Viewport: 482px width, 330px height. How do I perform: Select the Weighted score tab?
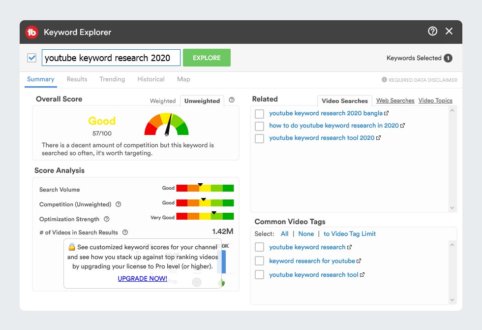(163, 101)
